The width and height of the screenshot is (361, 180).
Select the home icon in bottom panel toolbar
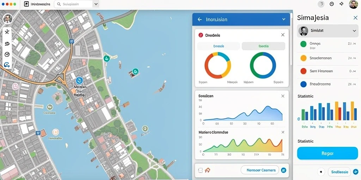[207, 170]
